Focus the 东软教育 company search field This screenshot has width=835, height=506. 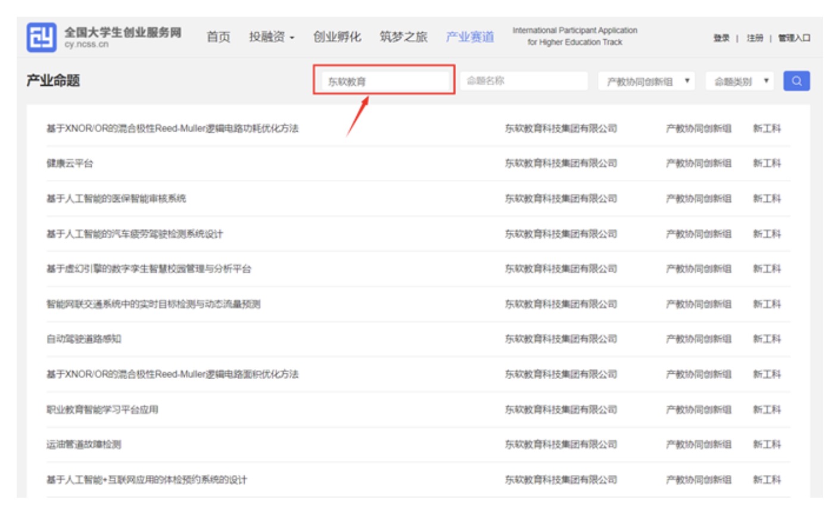[x=384, y=81]
